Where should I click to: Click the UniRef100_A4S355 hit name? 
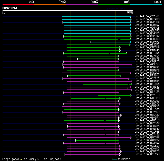(147, 64)
